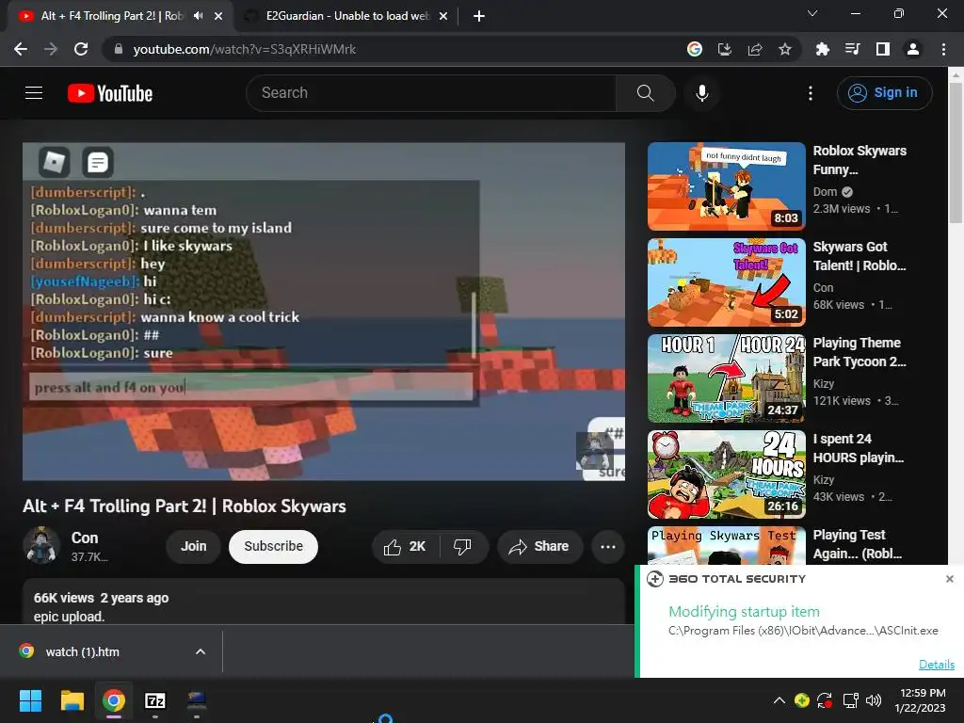Click the Roblox chat icon in video
964x723 pixels.
[98, 162]
